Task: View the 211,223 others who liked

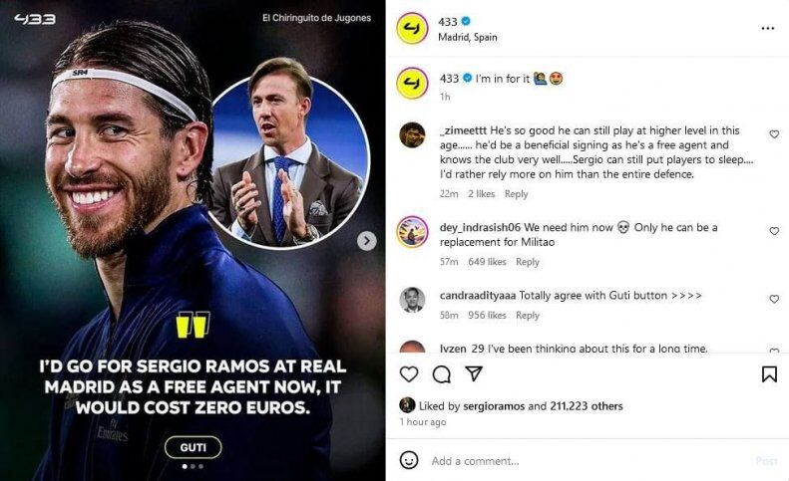Action: (x=587, y=406)
